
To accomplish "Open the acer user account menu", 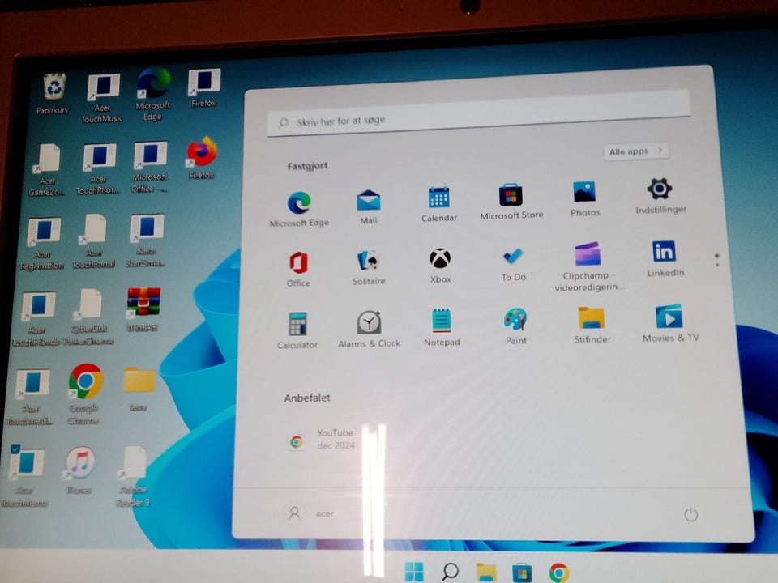I will pyautogui.click(x=311, y=513).
